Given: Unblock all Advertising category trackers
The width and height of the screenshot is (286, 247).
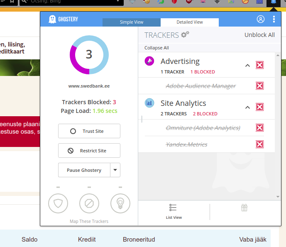Looking at the screenshot, I should 260,65.
